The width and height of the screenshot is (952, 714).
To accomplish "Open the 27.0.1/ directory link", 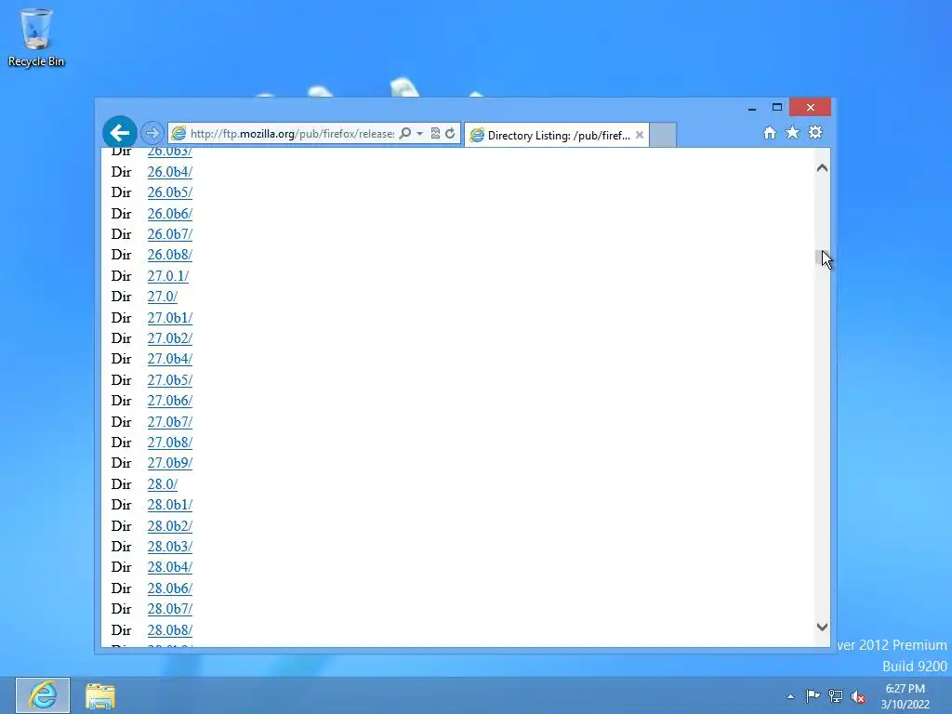I will 167,276.
